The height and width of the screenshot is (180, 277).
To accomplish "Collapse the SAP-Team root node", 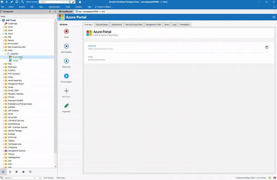I will [x=1, y=20].
